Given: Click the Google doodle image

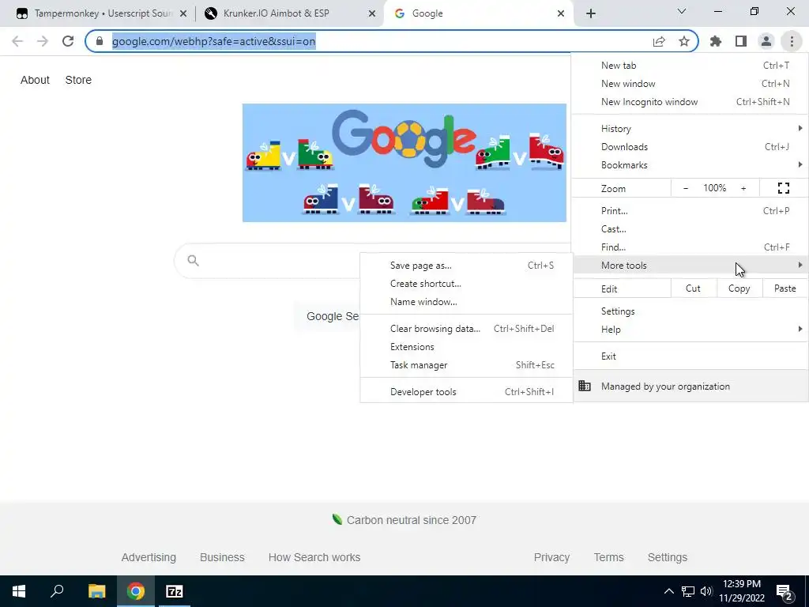Looking at the screenshot, I should (x=404, y=163).
